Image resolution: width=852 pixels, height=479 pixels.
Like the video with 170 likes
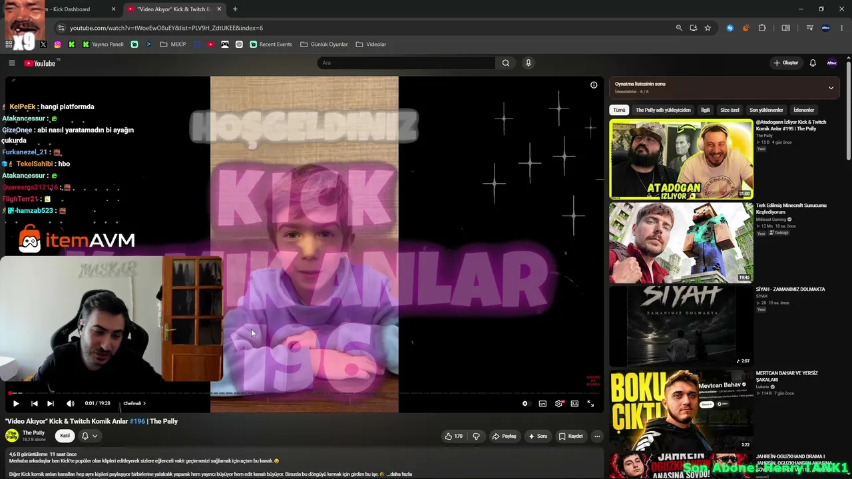(454, 436)
